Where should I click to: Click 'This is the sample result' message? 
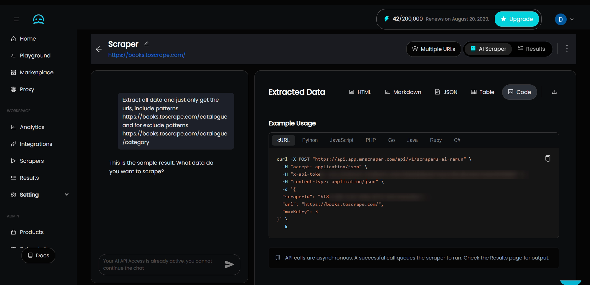[x=161, y=167]
